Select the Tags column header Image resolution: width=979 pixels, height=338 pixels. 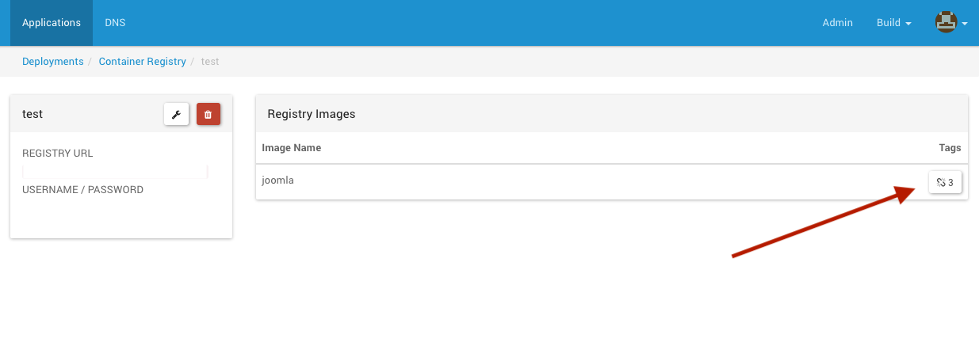(x=950, y=148)
